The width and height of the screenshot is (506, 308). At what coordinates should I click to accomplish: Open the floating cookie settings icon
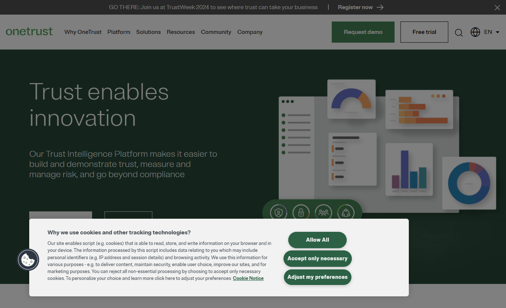click(28, 260)
